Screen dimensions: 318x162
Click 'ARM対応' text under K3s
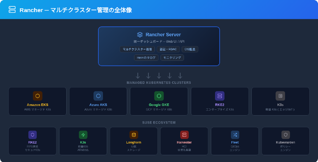(83, 150)
